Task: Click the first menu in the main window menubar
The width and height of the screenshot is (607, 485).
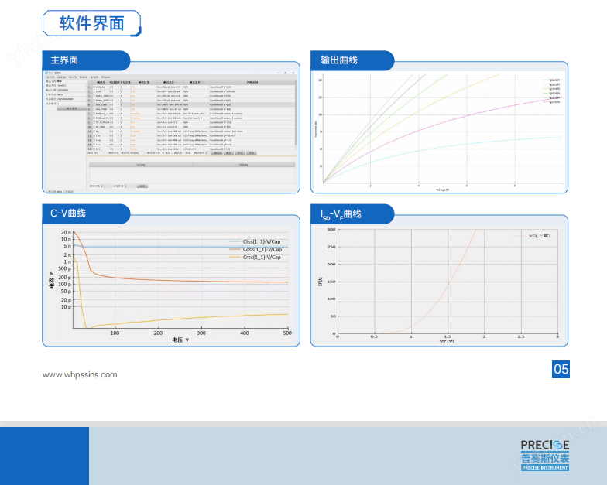Action: [50, 77]
